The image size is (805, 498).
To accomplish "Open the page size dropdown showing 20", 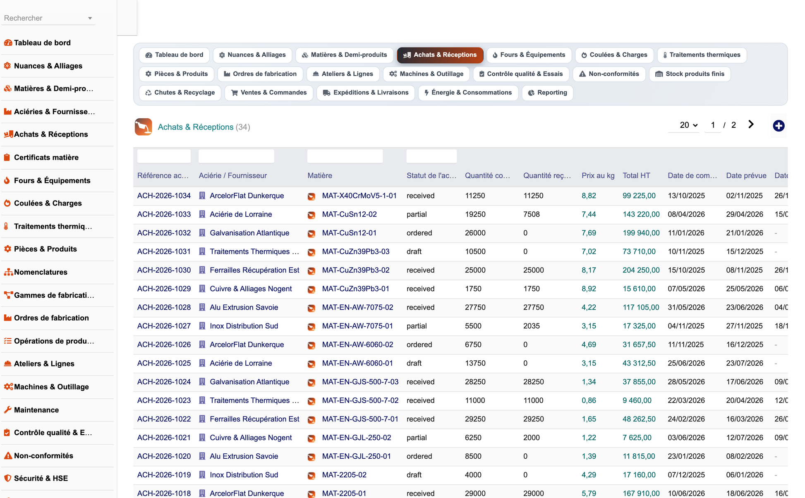I will click(x=688, y=125).
